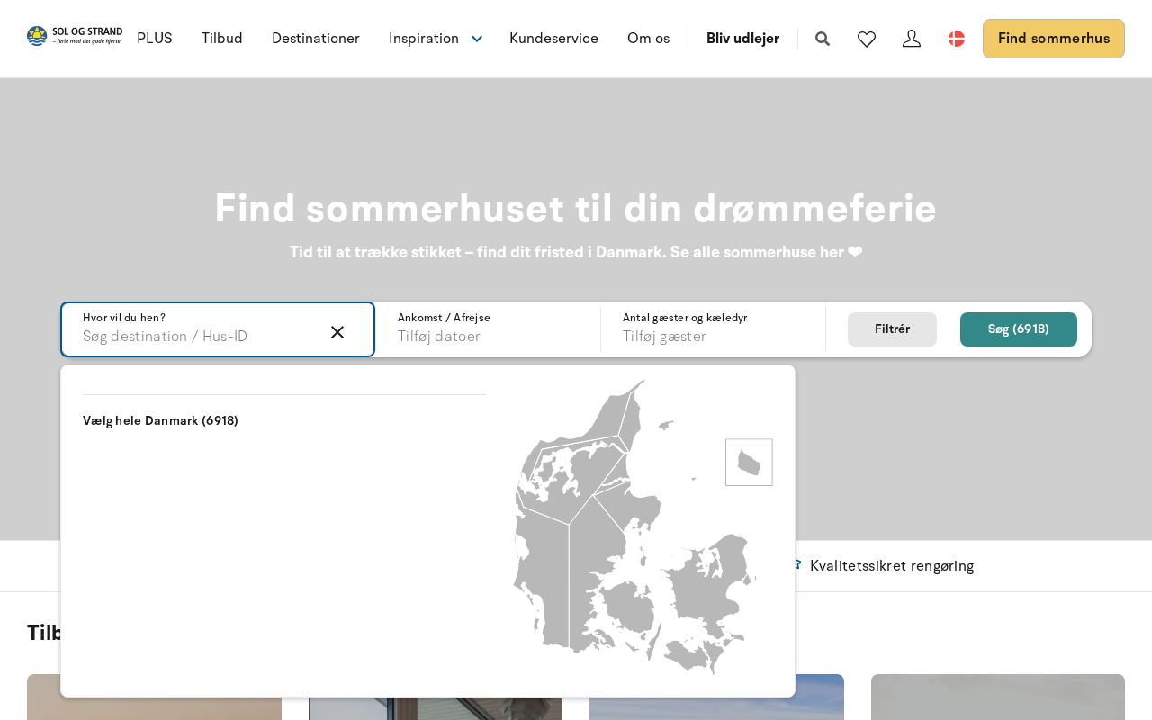
Task: Open the Filtrér filter button
Action: pos(892,329)
